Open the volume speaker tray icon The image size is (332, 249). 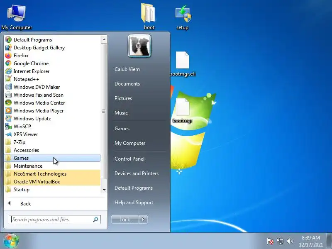pos(290,241)
